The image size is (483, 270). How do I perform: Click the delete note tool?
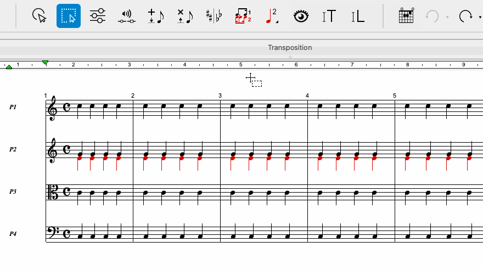(185, 16)
